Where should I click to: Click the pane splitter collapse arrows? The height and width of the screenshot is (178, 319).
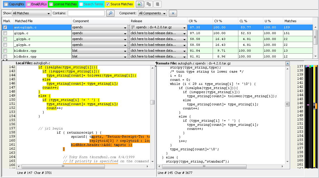click(x=3, y=60)
